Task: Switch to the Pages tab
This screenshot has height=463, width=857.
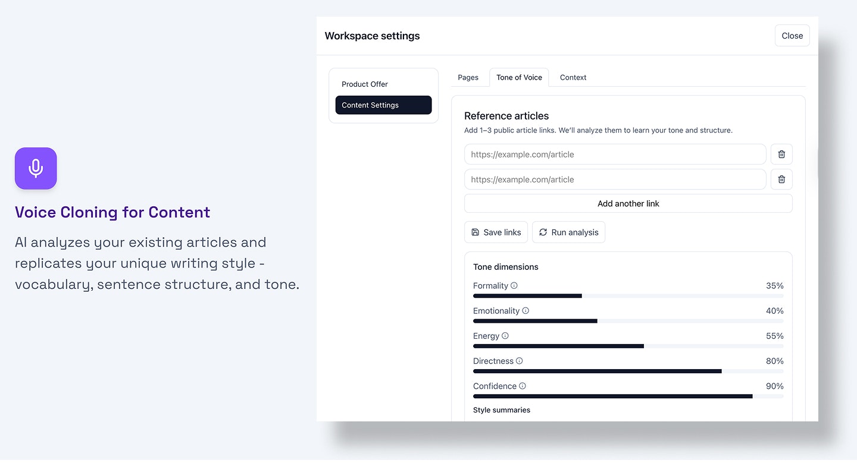Action: pos(468,77)
